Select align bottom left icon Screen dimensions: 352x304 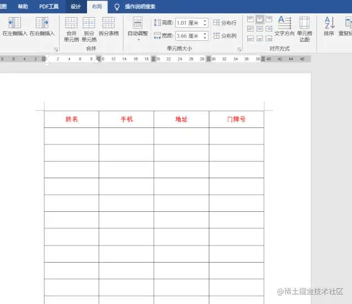point(250,39)
